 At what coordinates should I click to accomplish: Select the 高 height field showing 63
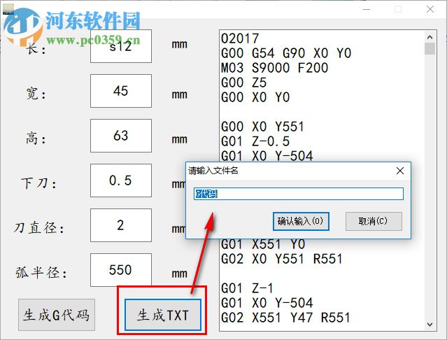tap(121, 136)
